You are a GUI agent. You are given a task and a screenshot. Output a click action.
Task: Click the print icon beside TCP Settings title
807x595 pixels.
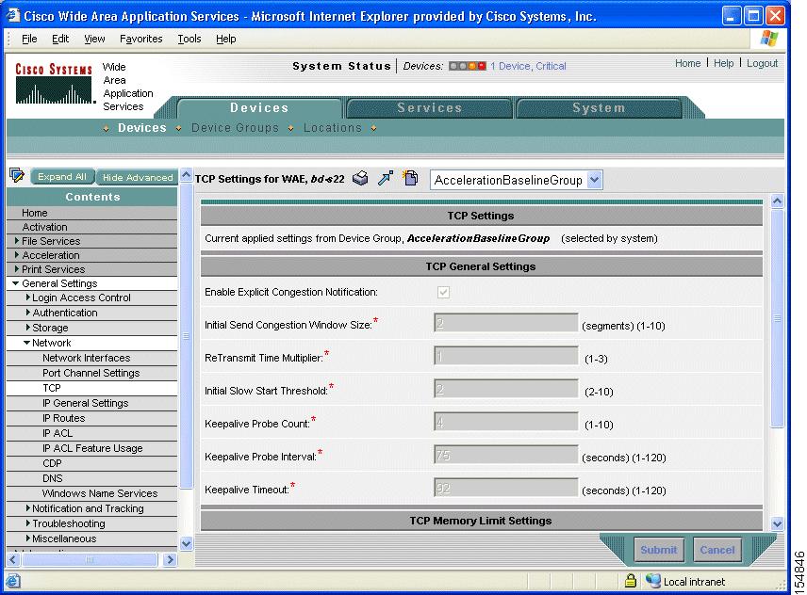point(360,178)
